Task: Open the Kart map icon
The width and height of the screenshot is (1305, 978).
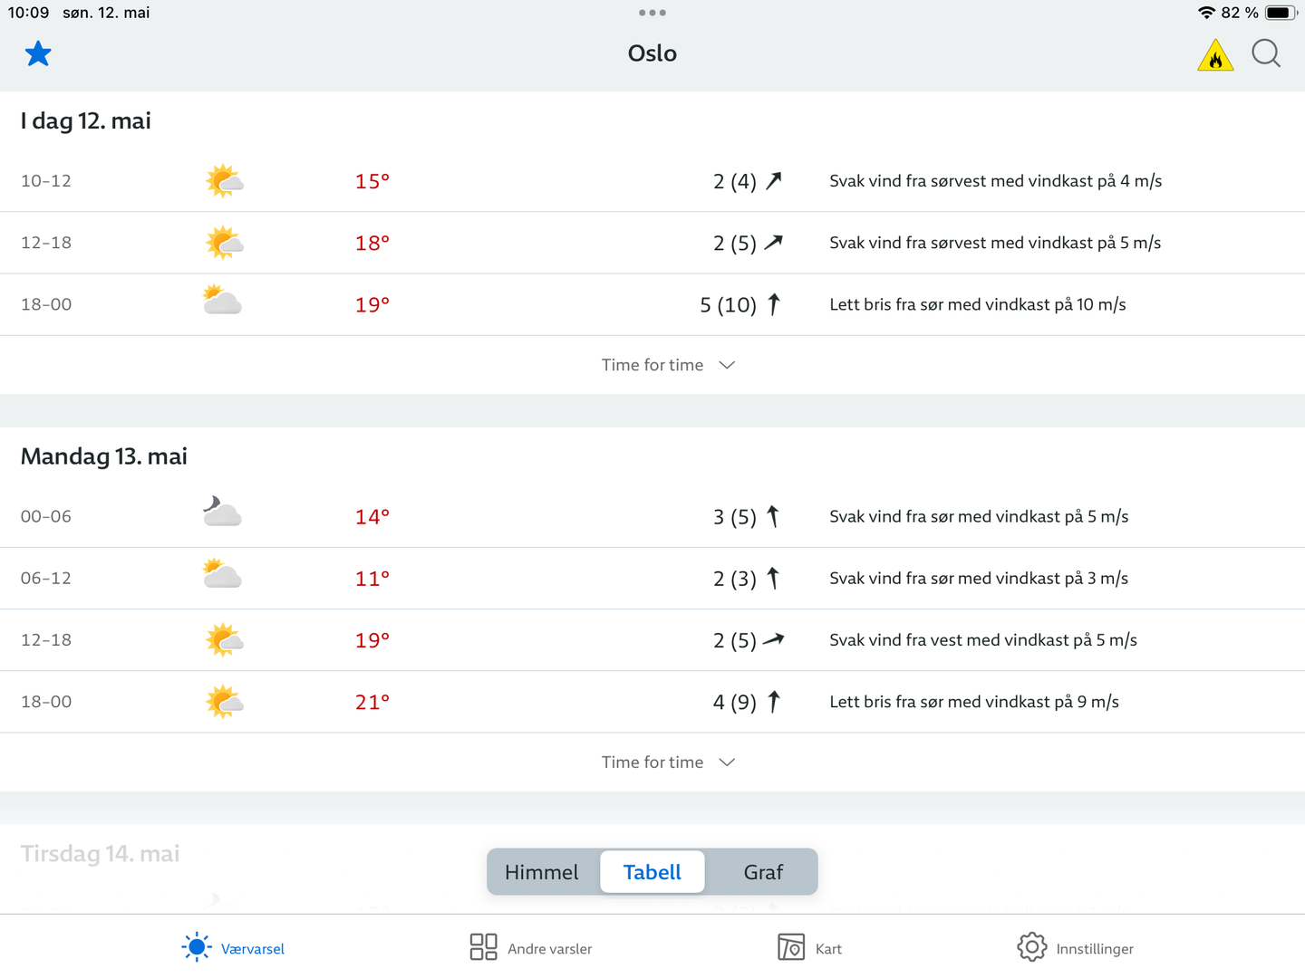Action: (x=791, y=947)
